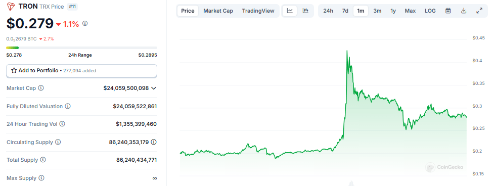Click the infinity Max Supply value

(x=154, y=178)
